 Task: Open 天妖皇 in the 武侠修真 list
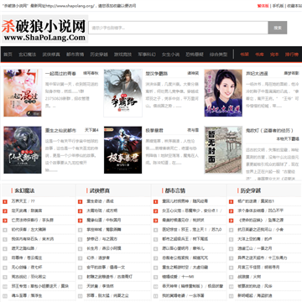pyautogui.click(x=92, y=286)
